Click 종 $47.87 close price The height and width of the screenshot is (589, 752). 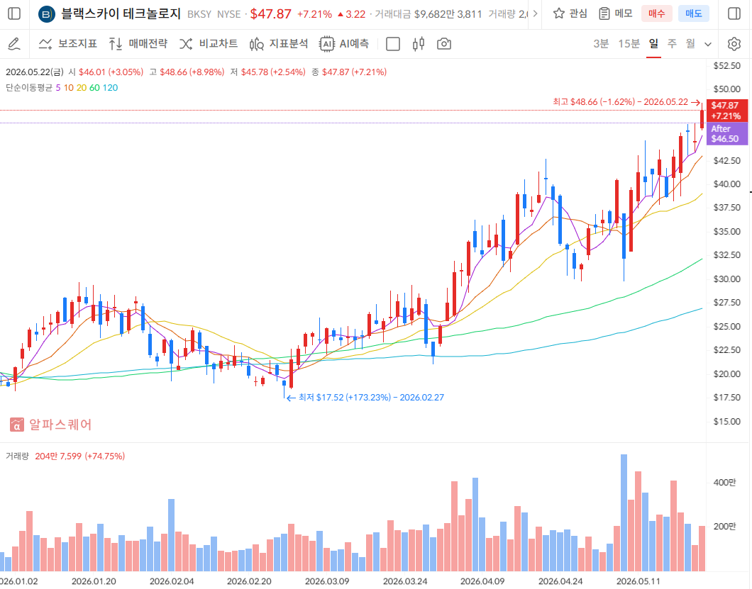pos(349,72)
